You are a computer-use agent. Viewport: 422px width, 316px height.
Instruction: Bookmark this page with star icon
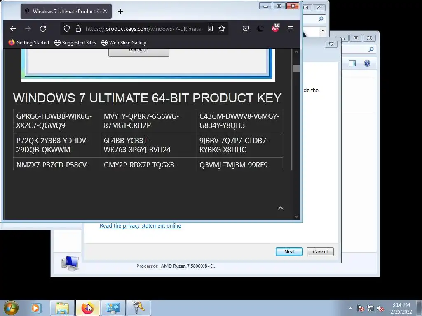(222, 28)
